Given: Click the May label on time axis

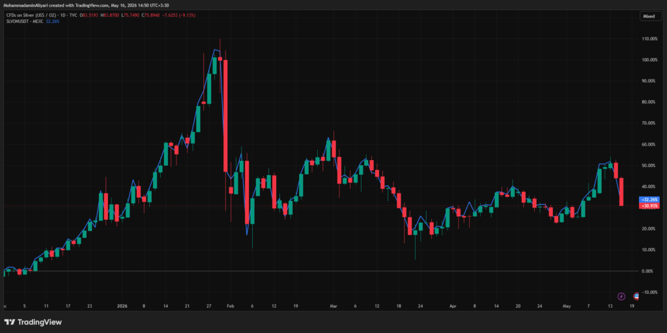Looking at the screenshot, I should pos(566,306).
